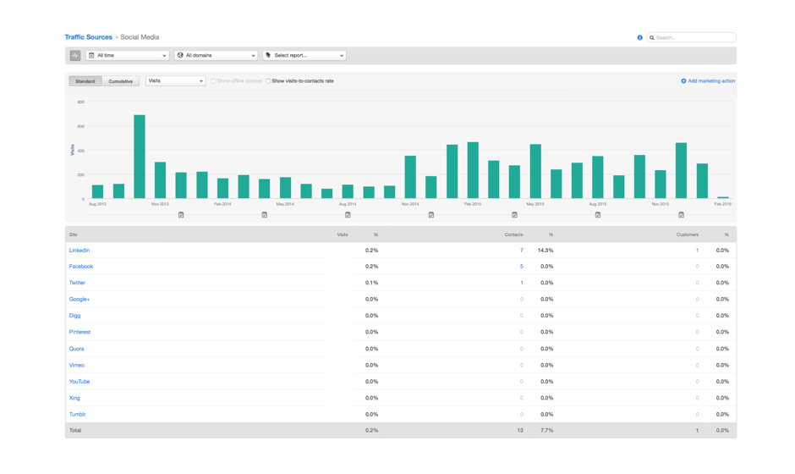Image resolution: width=795 pixels, height=474 pixels.
Task: Click into the Search input field
Action: point(694,38)
